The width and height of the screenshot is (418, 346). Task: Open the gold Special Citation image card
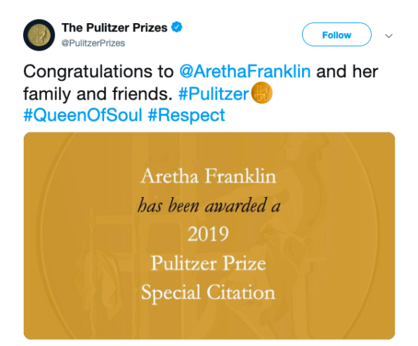coord(209,236)
